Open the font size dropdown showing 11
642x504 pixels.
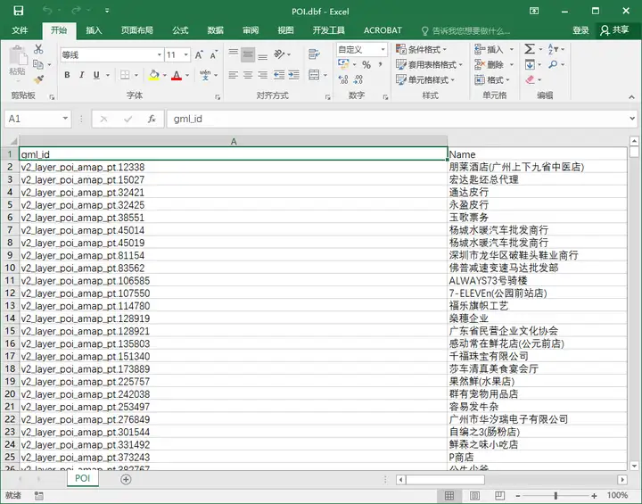(x=185, y=54)
